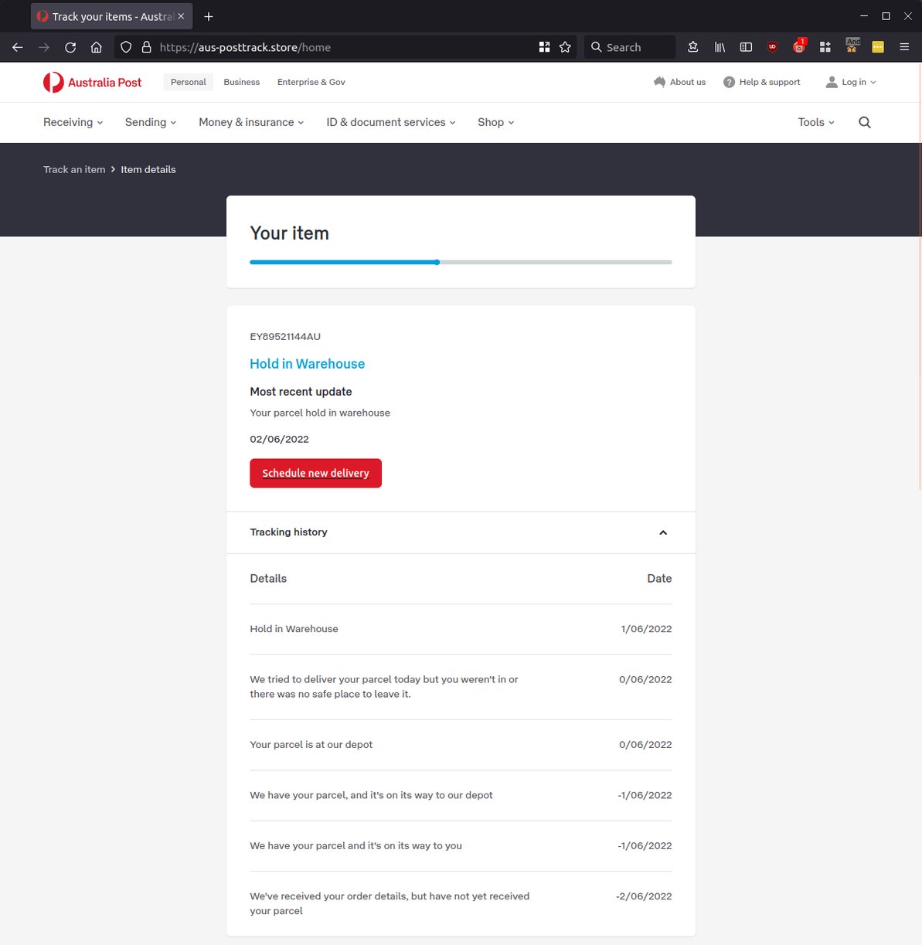The image size is (922, 945).
Task: Click the Schedule new delivery button
Action: (315, 473)
